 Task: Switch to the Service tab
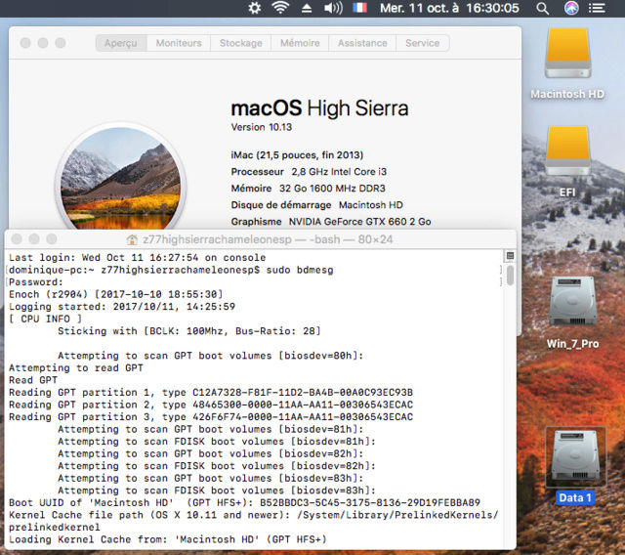[423, 43]
